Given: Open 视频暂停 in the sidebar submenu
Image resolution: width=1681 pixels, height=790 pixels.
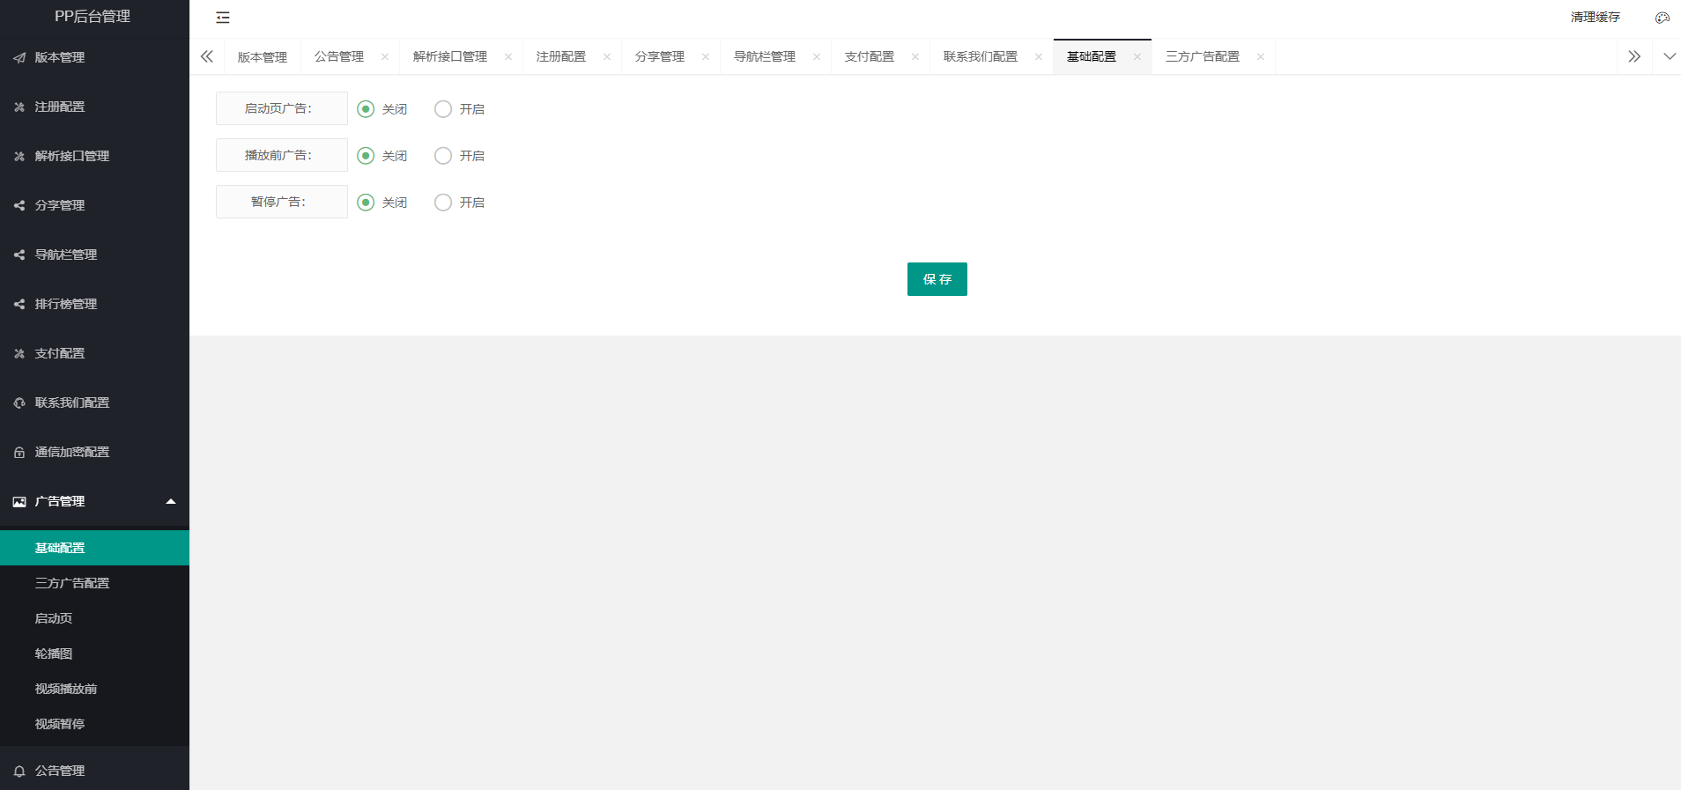Looking at the screenshot, I should [x=94, y=724].
